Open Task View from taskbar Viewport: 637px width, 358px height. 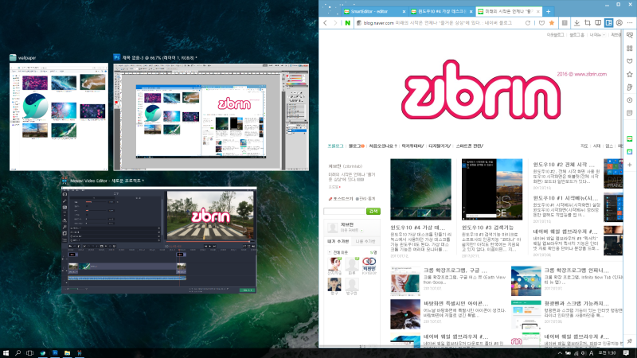click(x=29, y=353)
